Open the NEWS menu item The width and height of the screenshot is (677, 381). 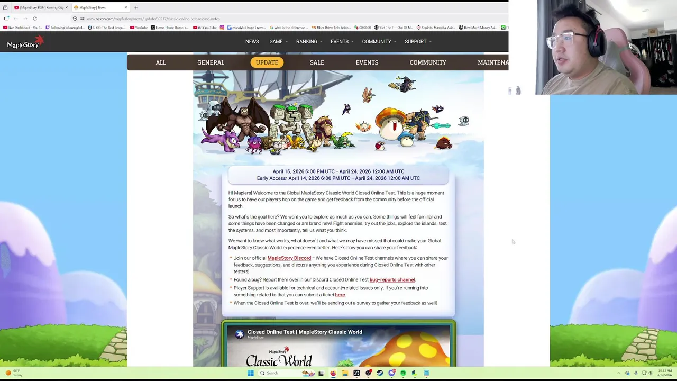[252, 42]
